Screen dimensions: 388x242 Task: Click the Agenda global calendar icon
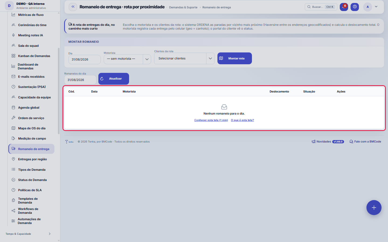point(13,108)
